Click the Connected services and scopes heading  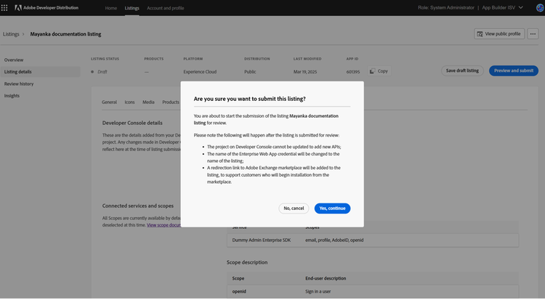click(137, 206)
